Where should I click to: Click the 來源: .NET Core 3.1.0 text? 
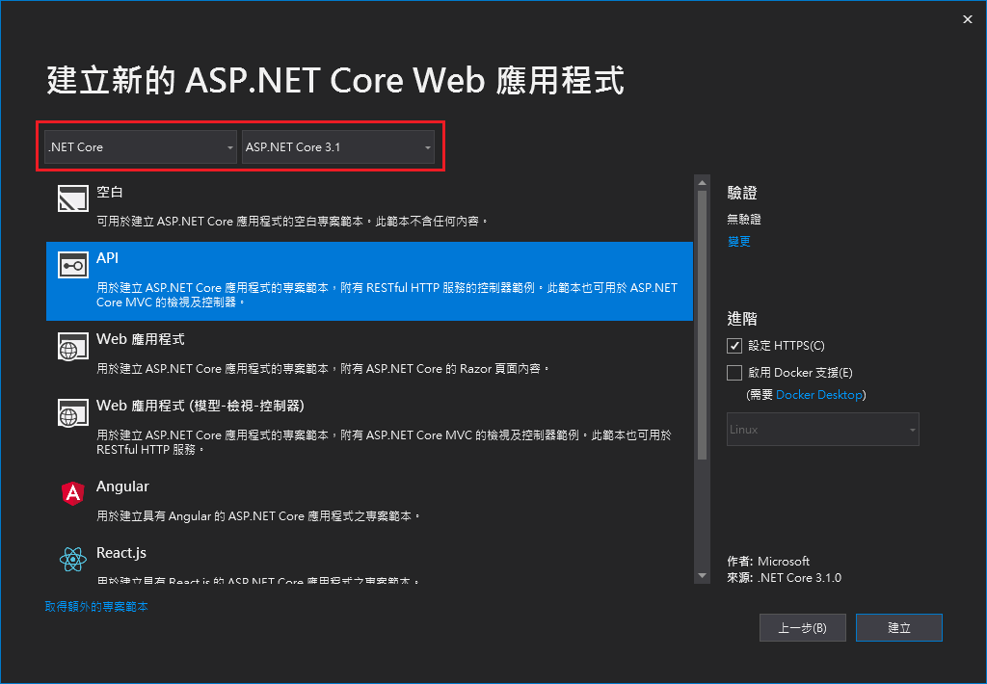tap(785, 578)
